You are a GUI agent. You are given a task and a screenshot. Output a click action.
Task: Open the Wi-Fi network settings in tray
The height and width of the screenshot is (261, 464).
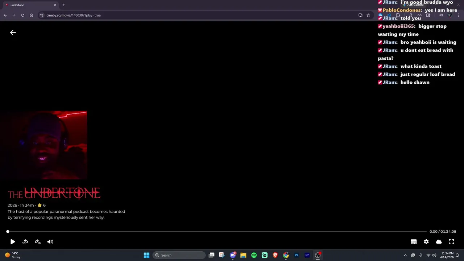(428, 255)
